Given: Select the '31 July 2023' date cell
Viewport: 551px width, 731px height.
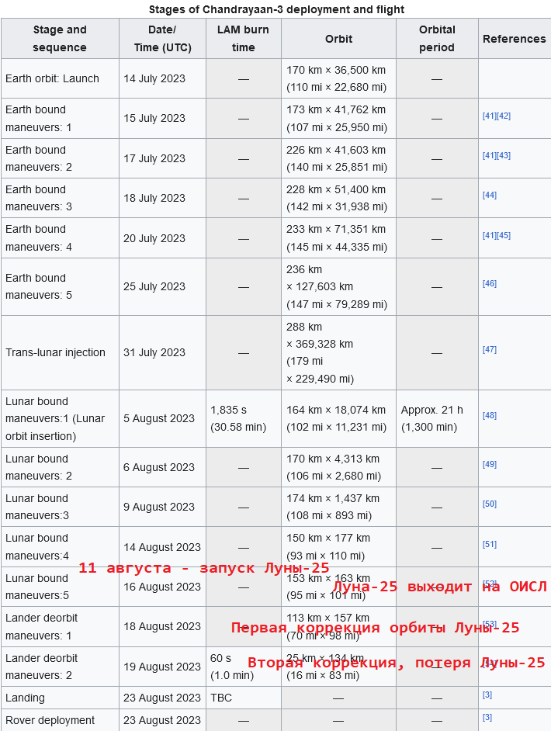Looking at the screenshot, I should [x=163, y=353].
